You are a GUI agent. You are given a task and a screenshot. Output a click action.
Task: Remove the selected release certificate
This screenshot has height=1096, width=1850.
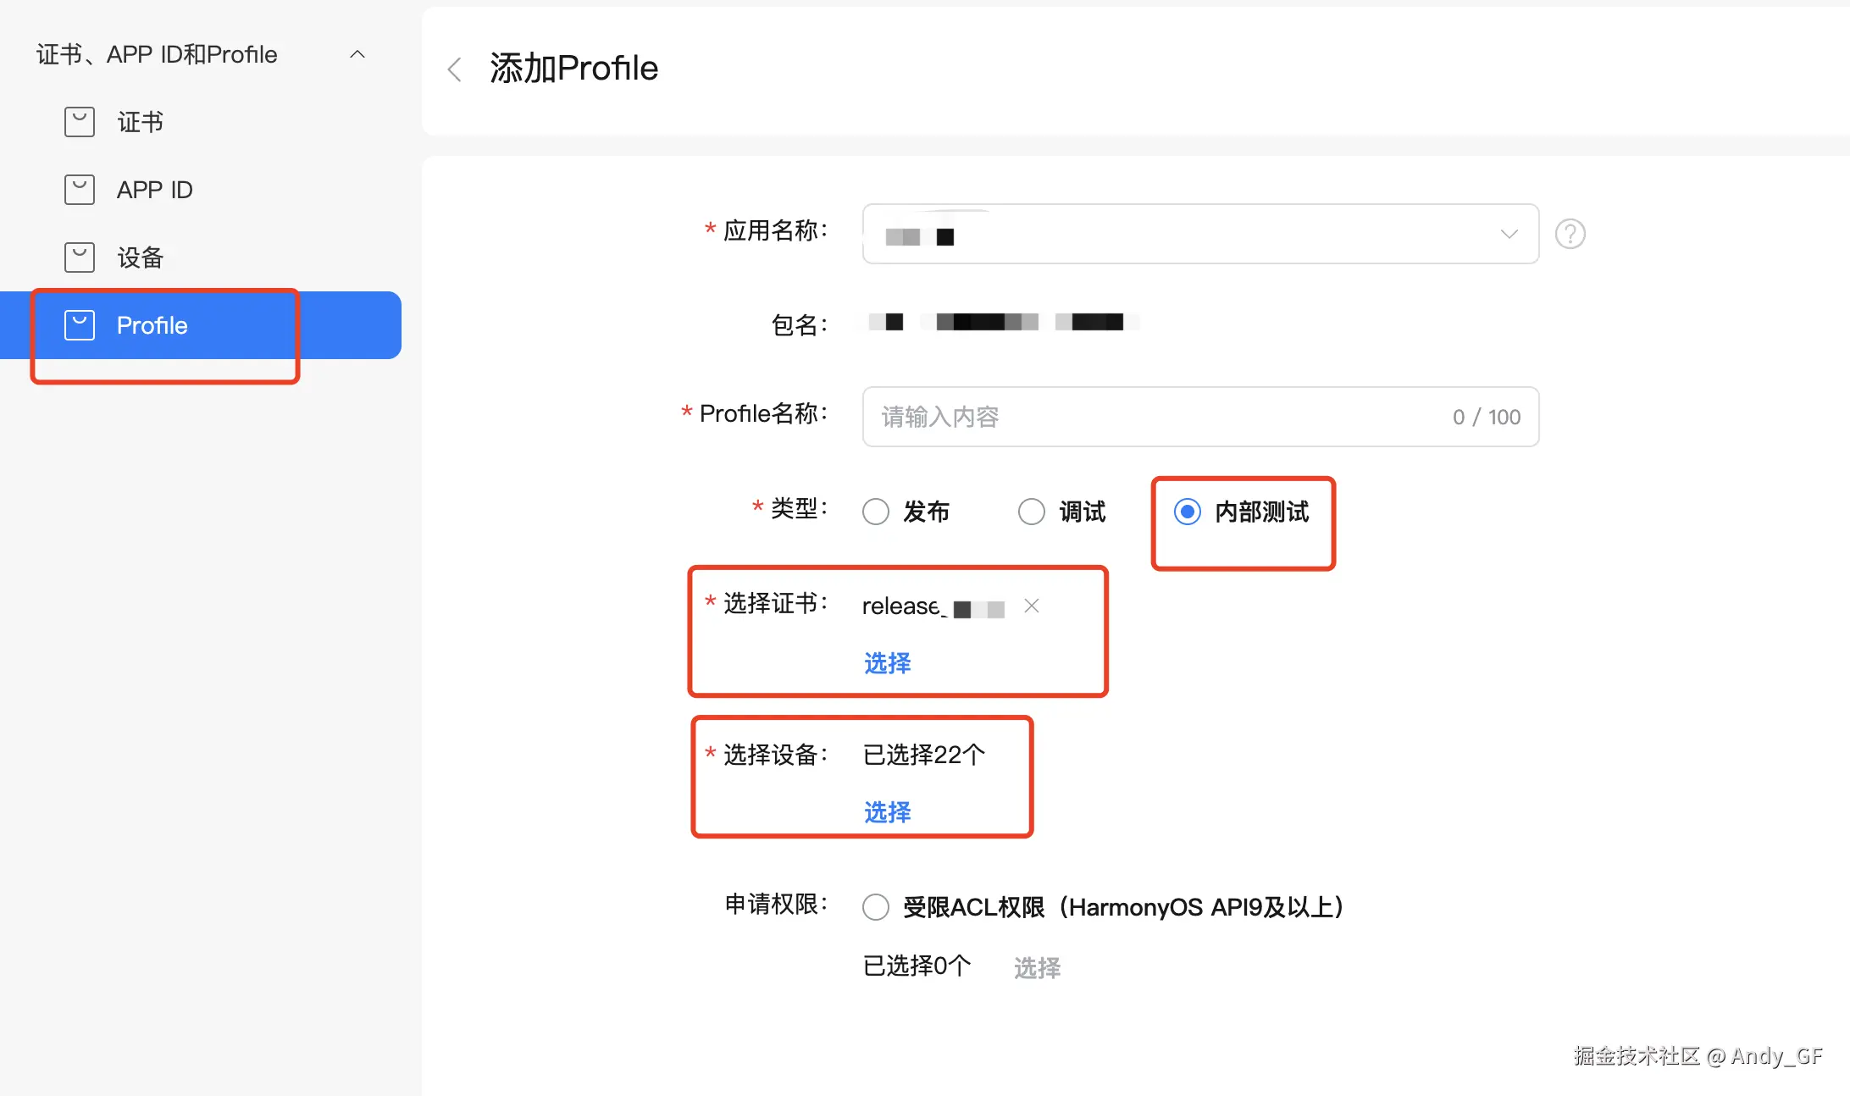1031,606
